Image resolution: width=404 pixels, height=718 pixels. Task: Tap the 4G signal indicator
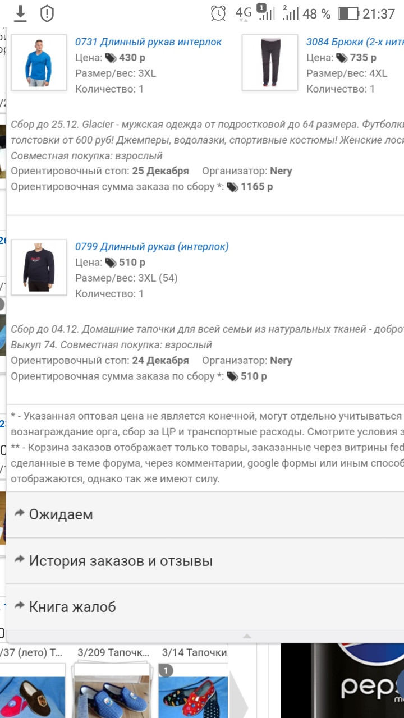pyautogui.click(x=244, y=13)
